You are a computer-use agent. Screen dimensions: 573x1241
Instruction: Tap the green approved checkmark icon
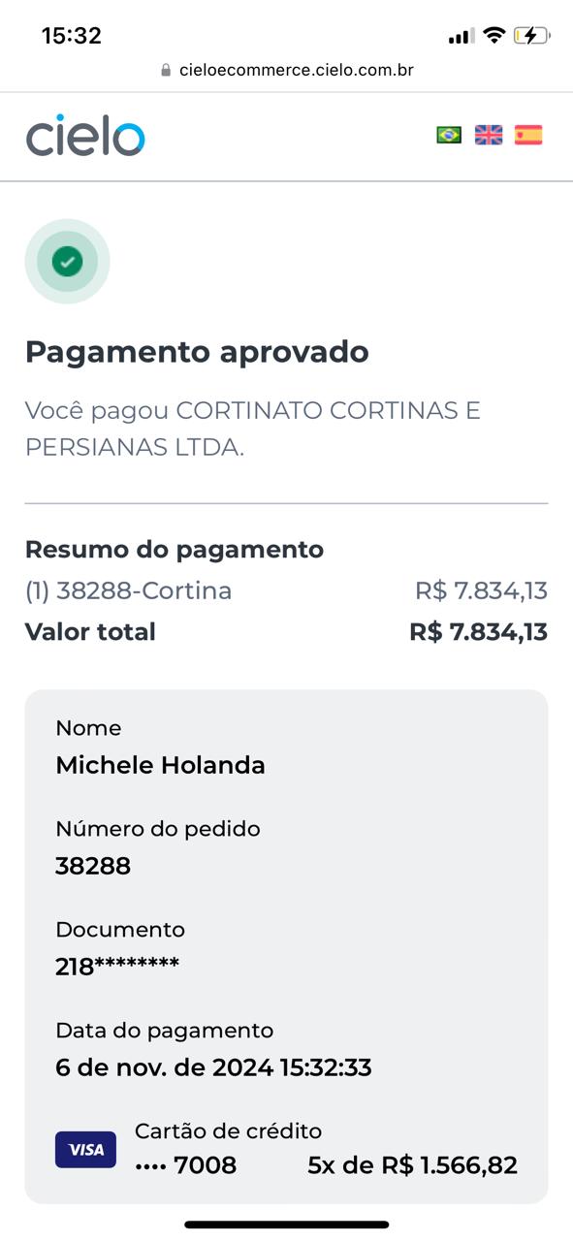tap(67, 261)
